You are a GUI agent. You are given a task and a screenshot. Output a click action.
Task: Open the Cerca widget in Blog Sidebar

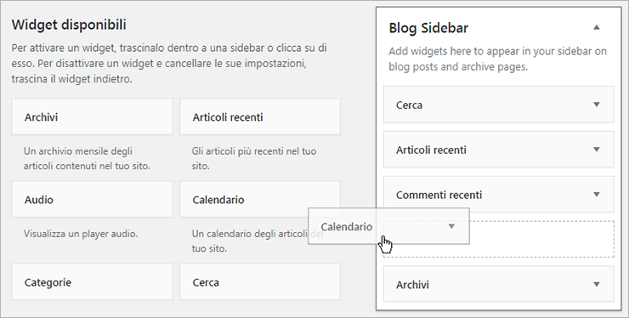point(499,105)
